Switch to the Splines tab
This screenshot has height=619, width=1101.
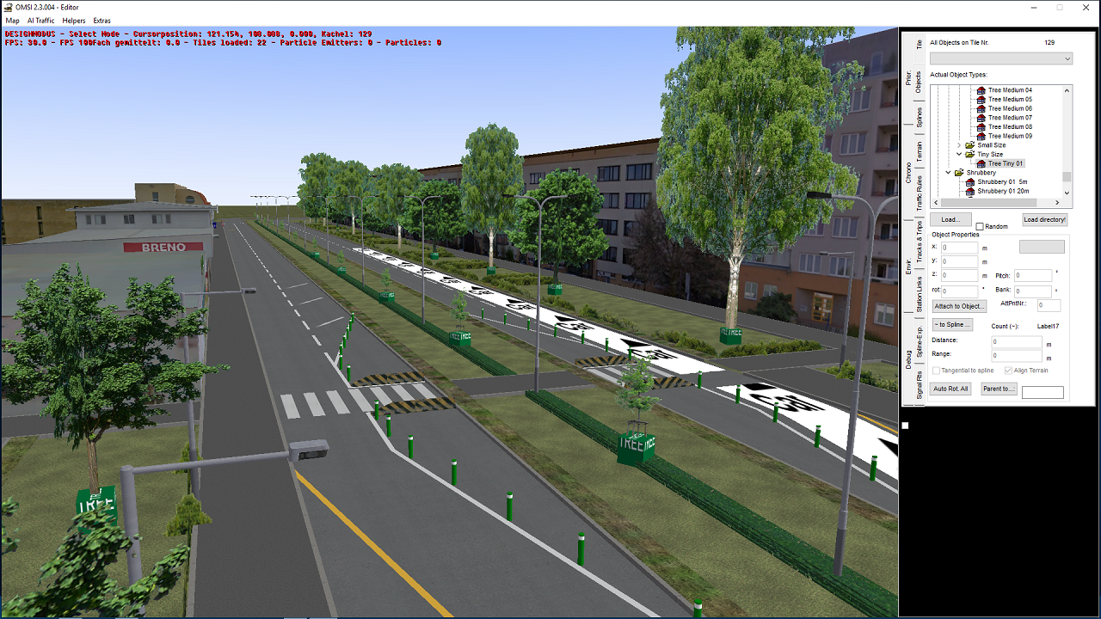coord(920,117)
